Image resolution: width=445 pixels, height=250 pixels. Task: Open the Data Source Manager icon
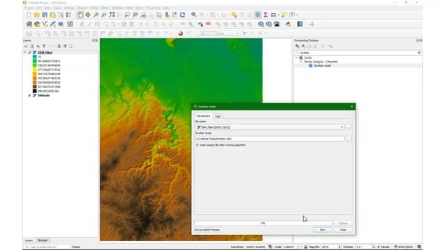click(29, 24)
